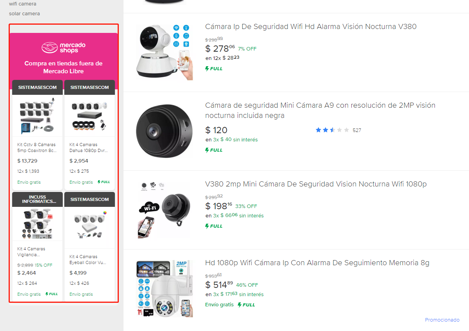The height and width of the screenshot is (331, 469).
Task: Click FULL lightning badge under V380 alarm camera
Action: pyautogui.click(x=214, y=69)
